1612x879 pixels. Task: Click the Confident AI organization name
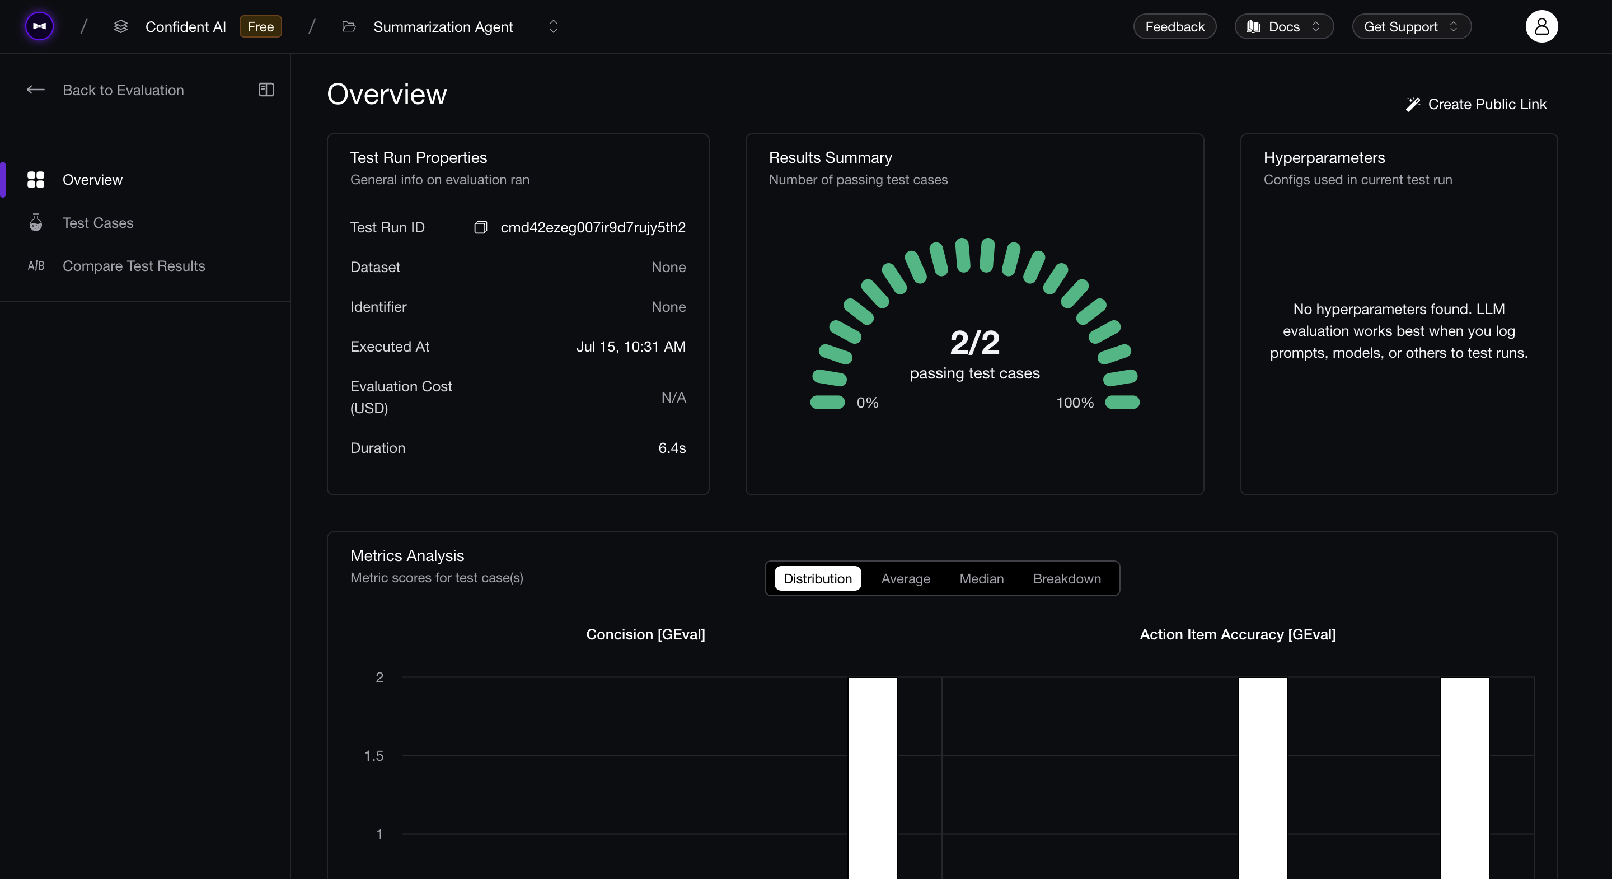tap(185, 26)
